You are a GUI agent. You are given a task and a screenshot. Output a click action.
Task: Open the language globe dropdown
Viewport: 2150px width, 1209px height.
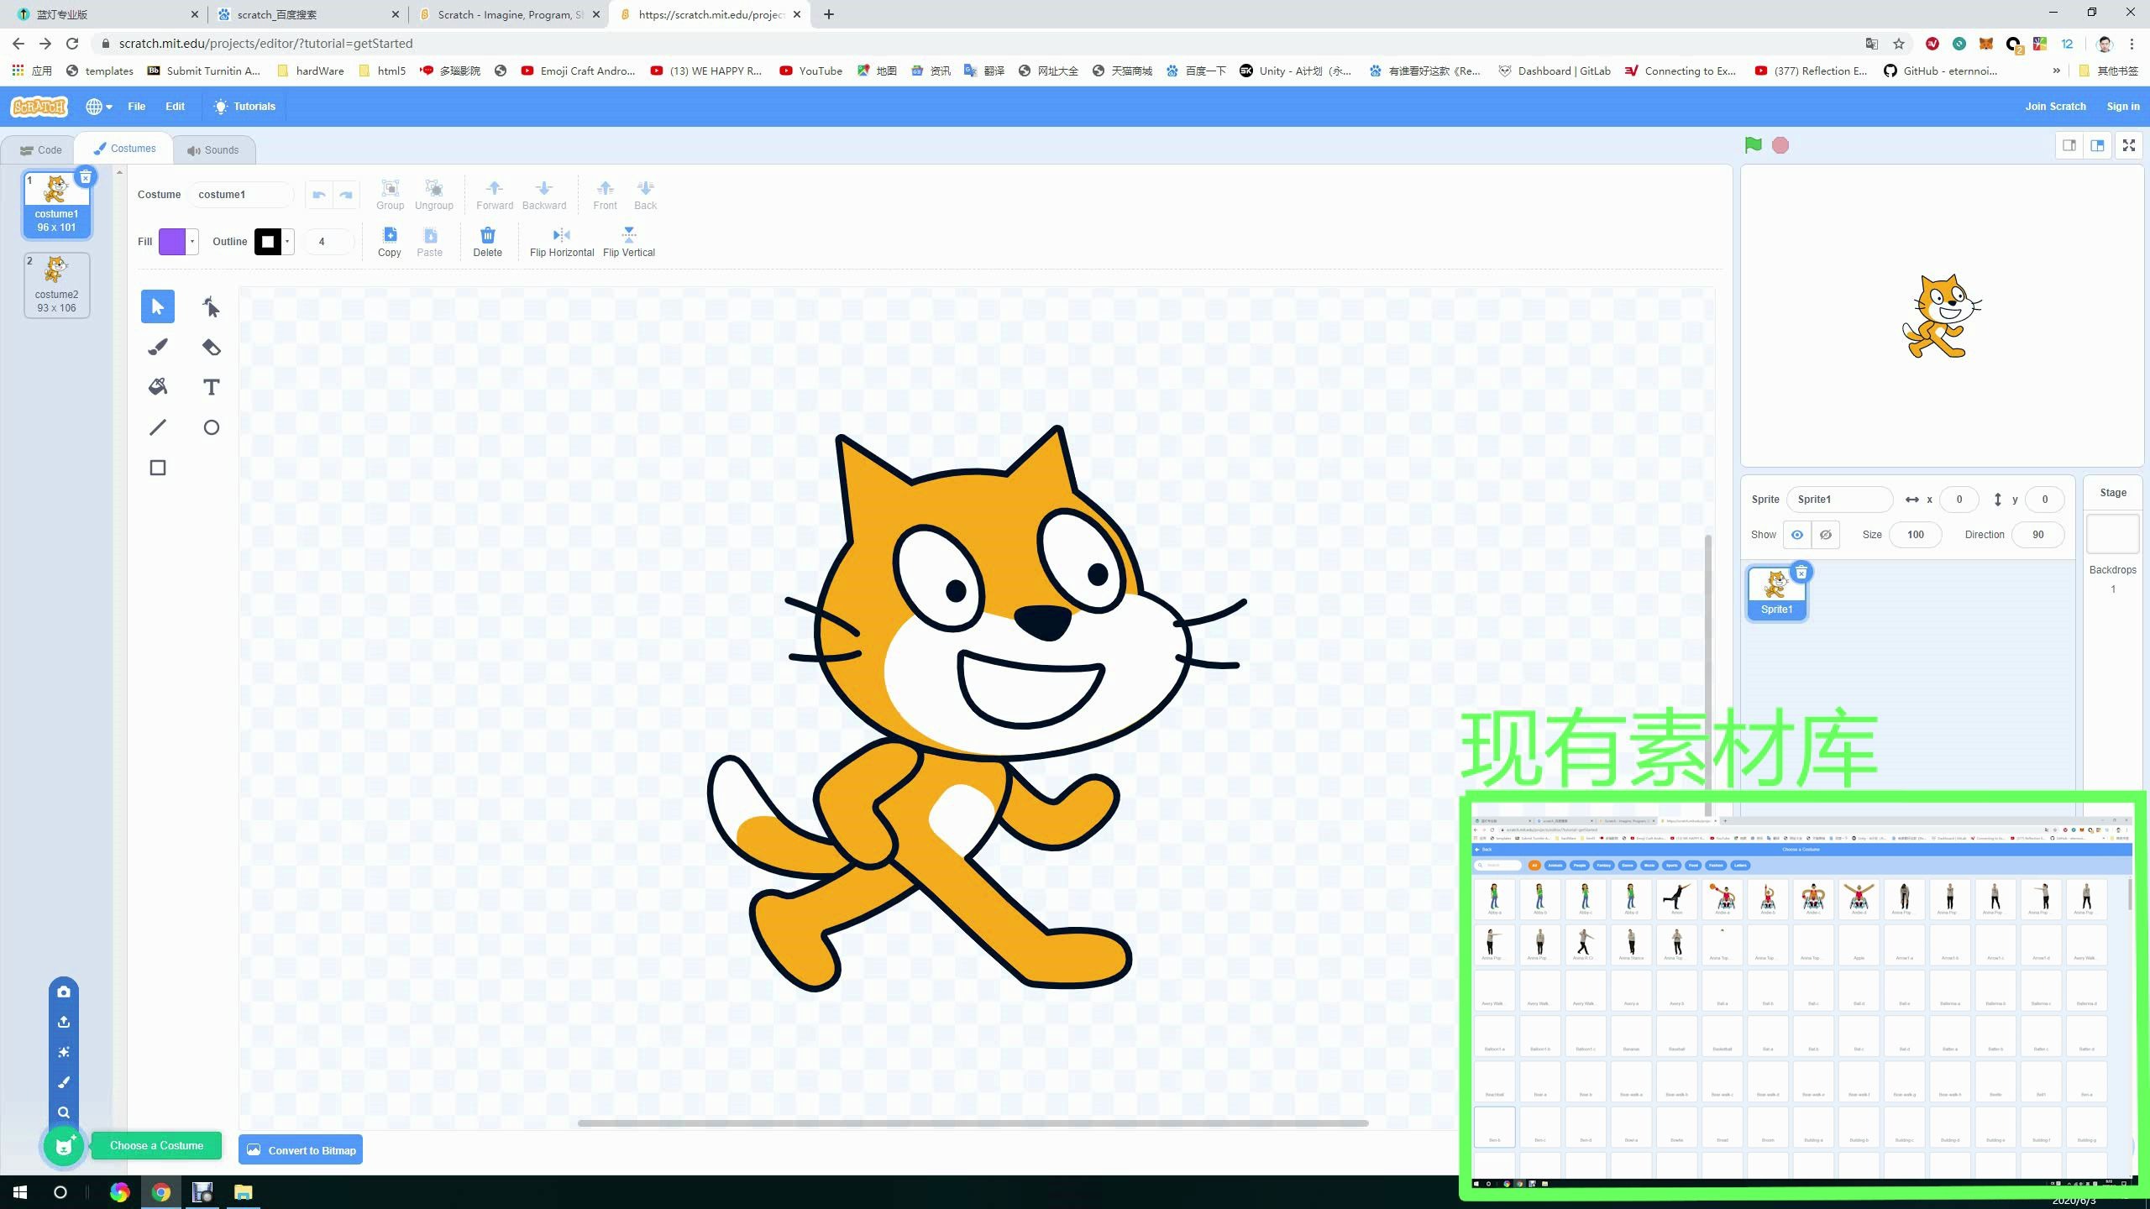tap(99, 107)
